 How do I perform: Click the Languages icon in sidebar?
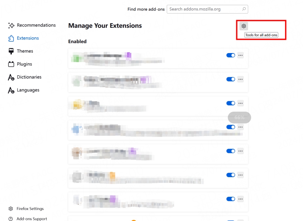coord(11,90)
